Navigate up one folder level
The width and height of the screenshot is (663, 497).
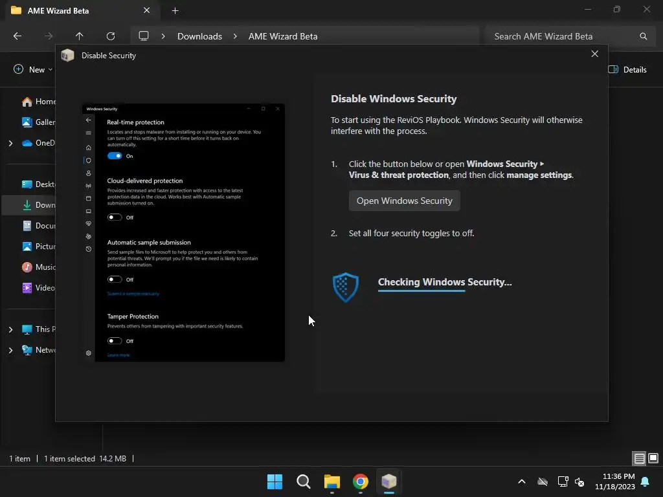[x=79, y=36]
